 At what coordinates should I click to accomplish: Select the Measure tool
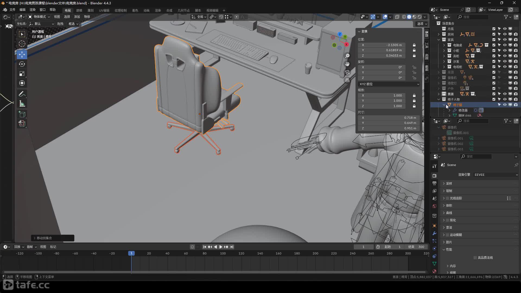tap(22, 104)
